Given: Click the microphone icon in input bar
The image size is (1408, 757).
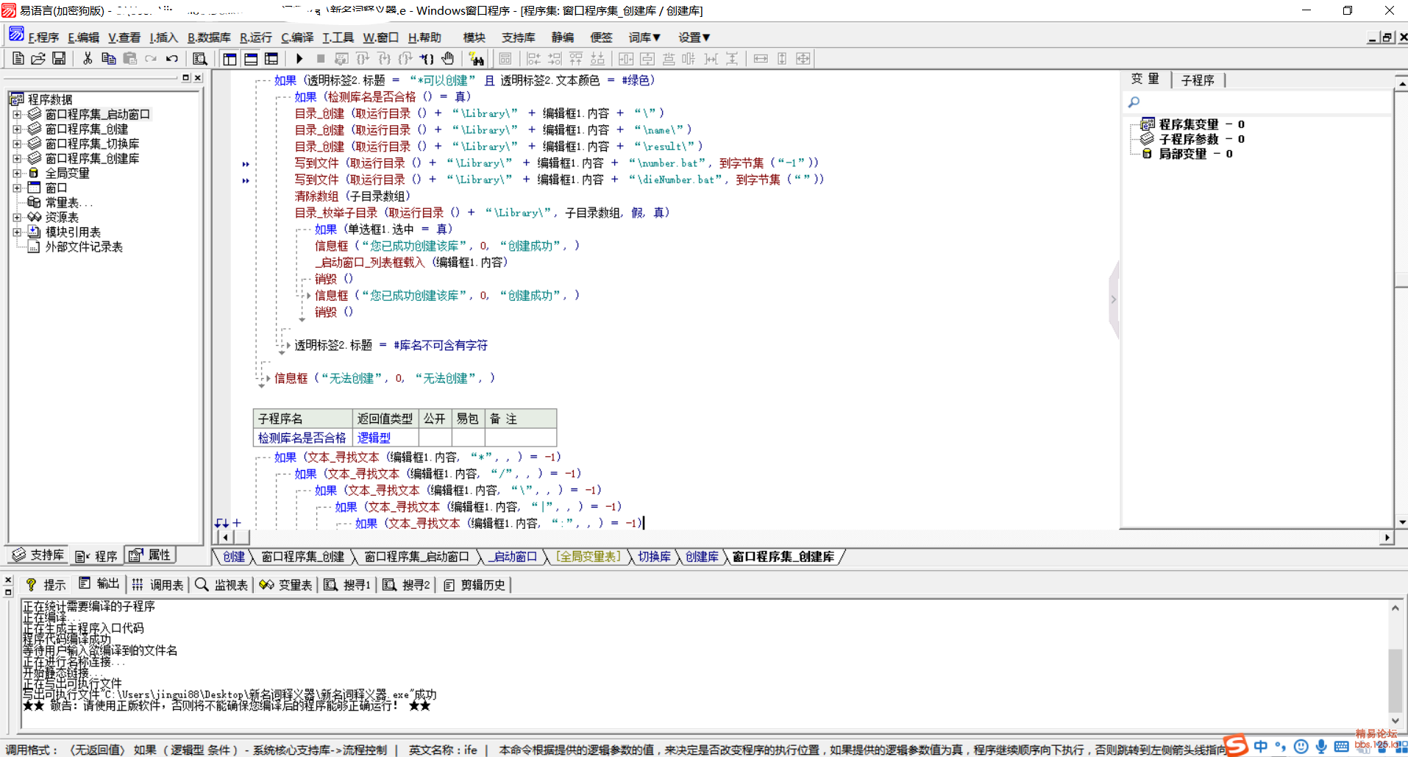Looking at the screenshot, I should 1322,746.
